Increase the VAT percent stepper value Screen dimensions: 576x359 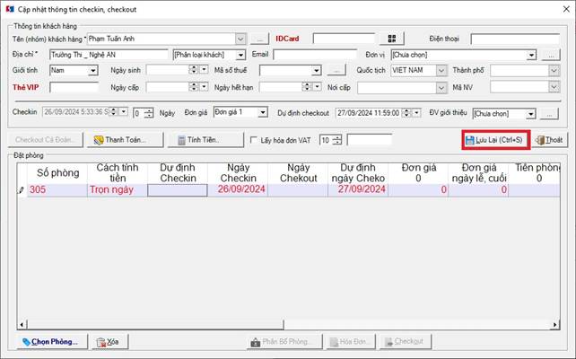tap(337, 137)
